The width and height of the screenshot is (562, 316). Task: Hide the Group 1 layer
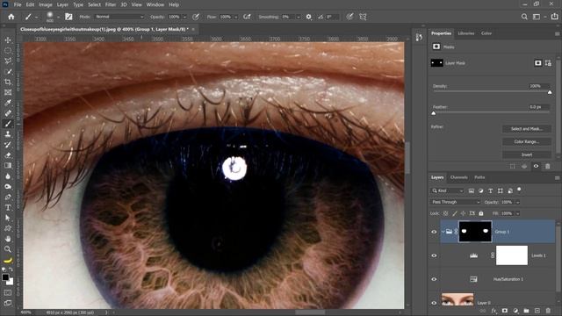[434, 232]
